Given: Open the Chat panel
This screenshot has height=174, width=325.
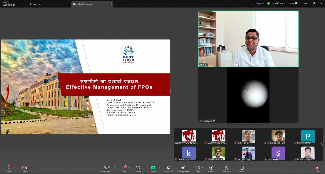Looking at the screenshot, I should 124,168.
